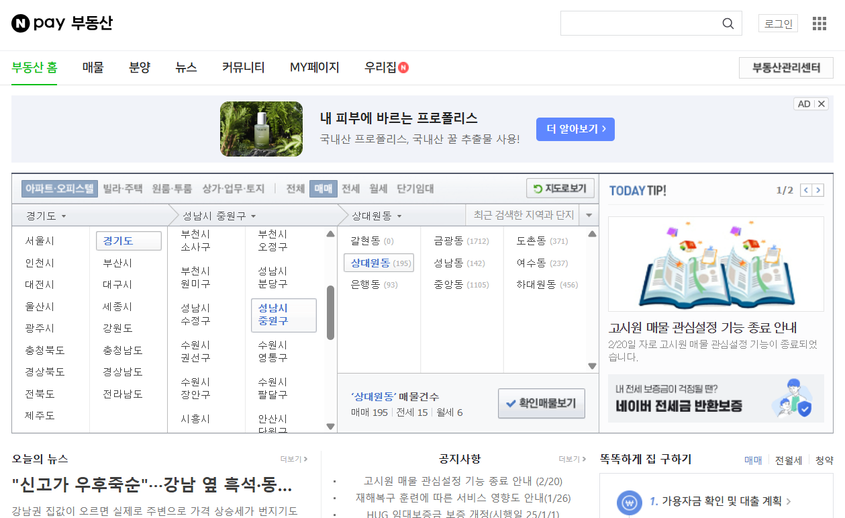Select 전세 transaction type filter
The height and width of the screenshot is (518, 845).
(x=351, y=189)
